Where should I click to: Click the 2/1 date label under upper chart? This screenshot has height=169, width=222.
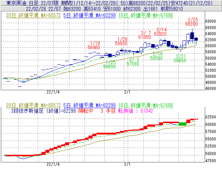point(127,92)
